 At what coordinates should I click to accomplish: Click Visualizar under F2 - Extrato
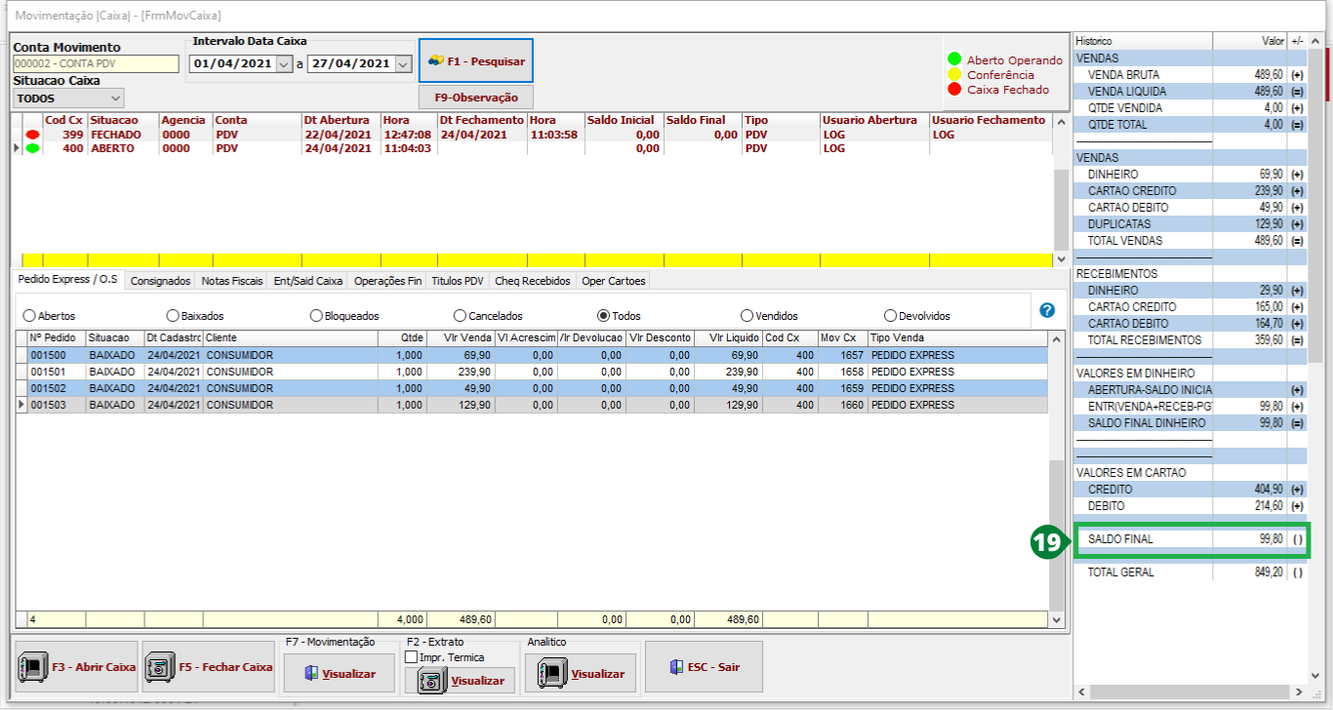tap(460, 680)
